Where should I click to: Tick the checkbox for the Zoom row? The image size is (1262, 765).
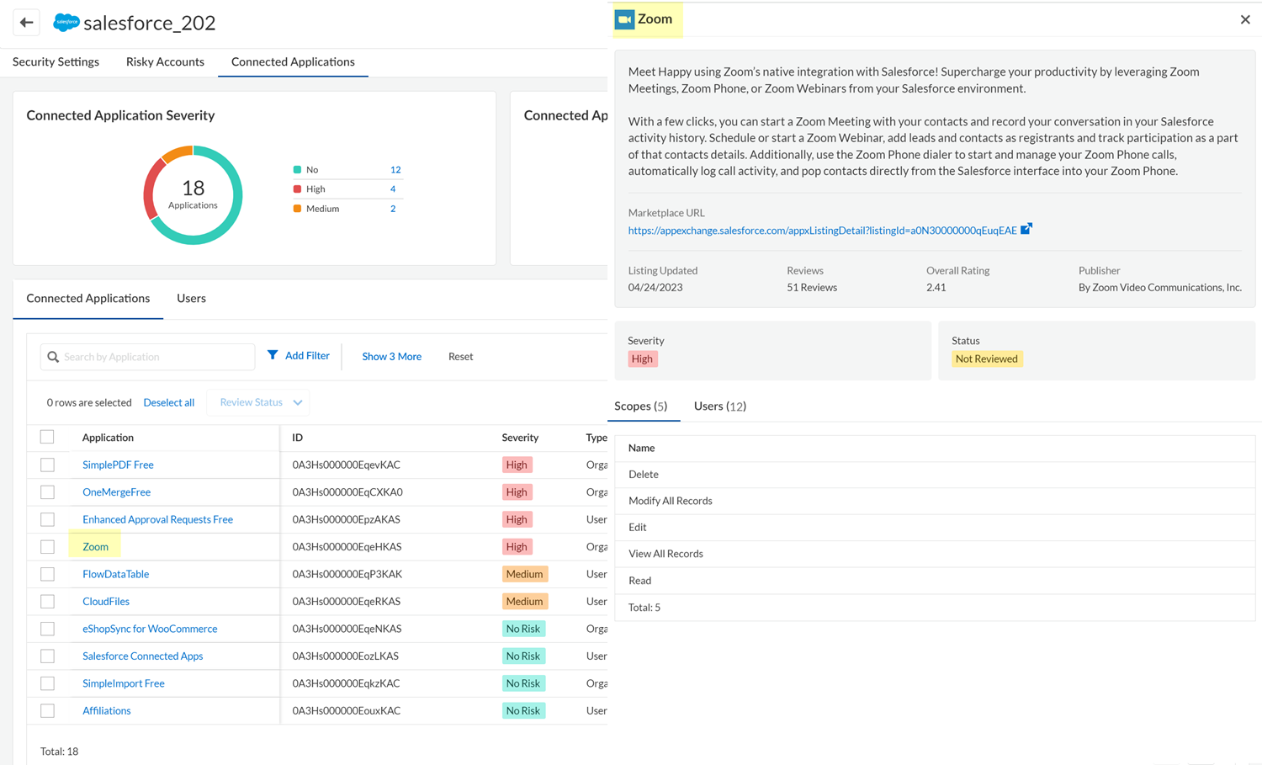click(x=47, y=547)
